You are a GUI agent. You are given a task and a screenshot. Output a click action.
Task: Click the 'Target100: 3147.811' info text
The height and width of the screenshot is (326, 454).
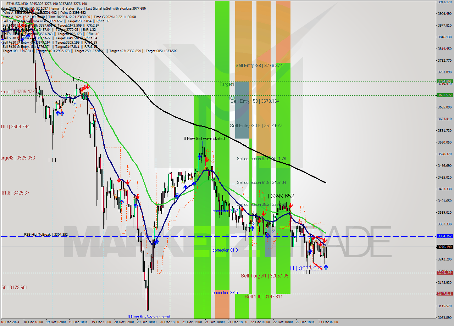[x=18, y=51]
